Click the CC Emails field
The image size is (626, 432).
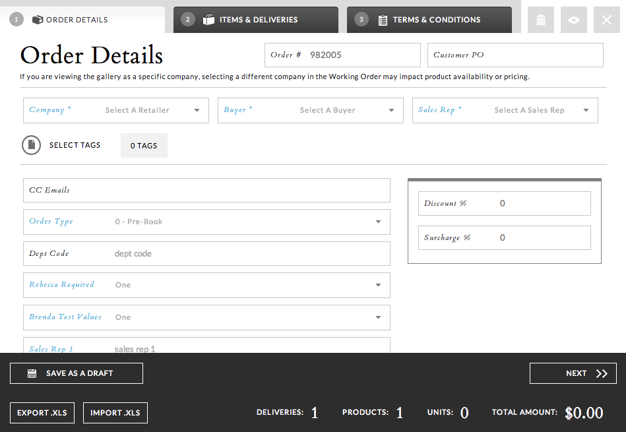206,190
